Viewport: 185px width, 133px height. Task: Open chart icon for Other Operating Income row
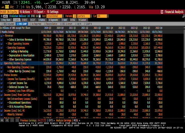2,44
